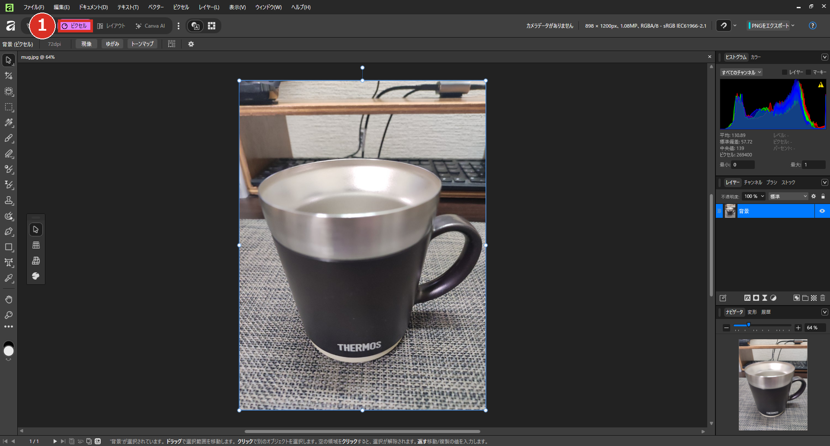The image size is (830, 446).
Task: Click the hourglass live filter icon
Action: [765, 298]
